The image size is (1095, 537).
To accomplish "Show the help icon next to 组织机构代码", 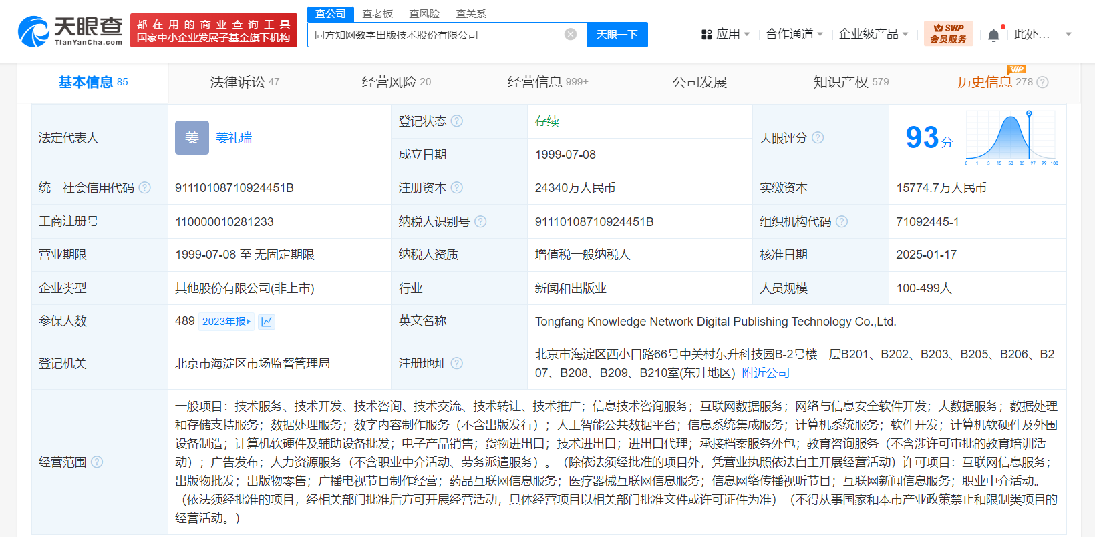I will pos(842,221).
